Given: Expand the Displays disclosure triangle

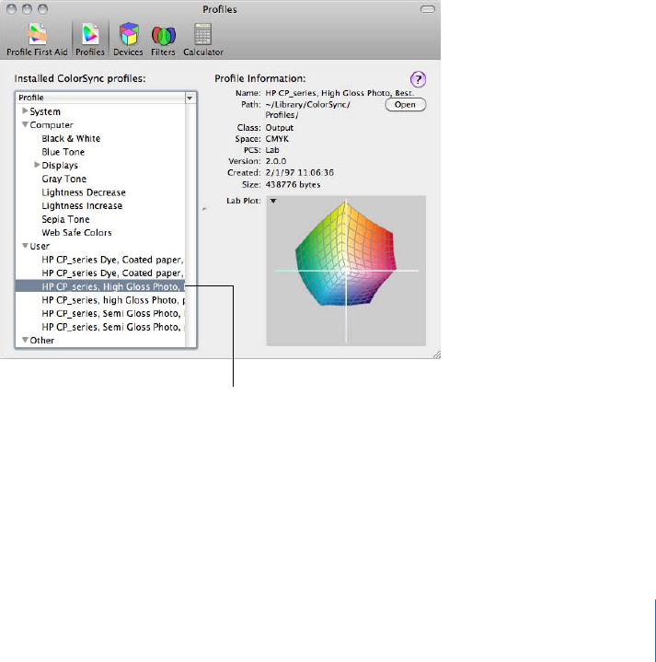Looking at the screenshot, I should point(37,165).
